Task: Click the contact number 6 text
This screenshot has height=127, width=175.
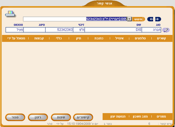Action: coord(149,124)
